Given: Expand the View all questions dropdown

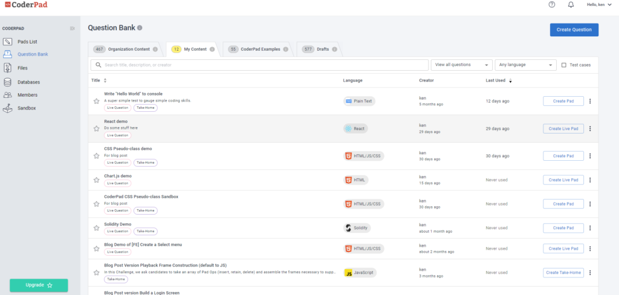Looking at the screenshot, I should (x=461, y=65).
